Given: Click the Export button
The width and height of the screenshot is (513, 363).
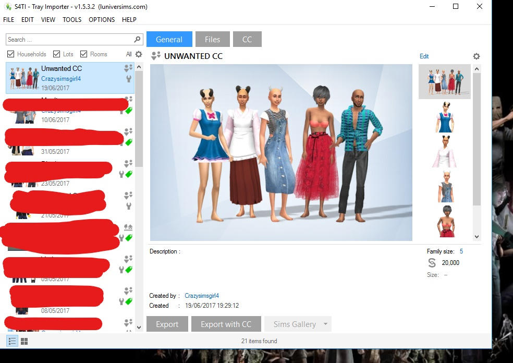Looking at the screenshot, I should [167, 324].
